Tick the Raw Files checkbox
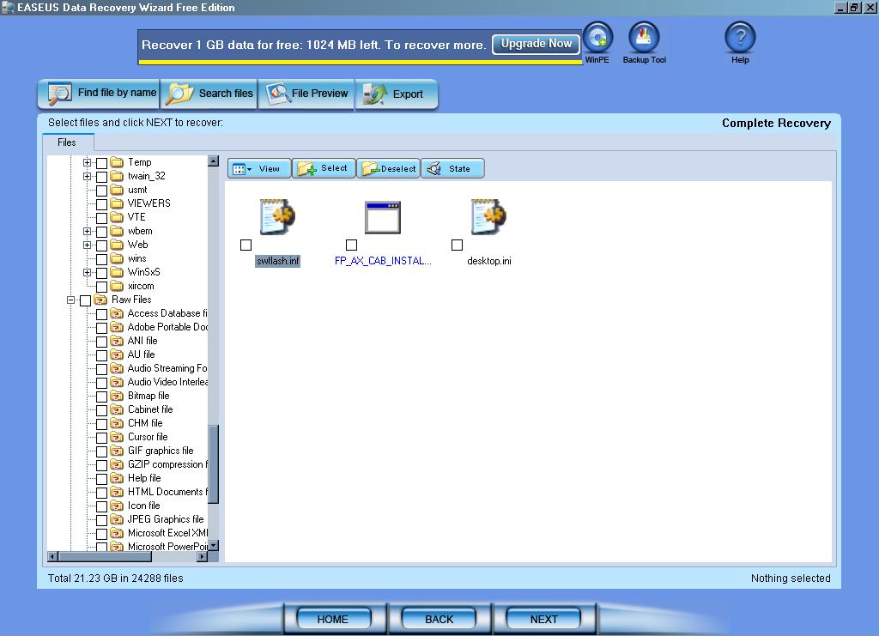Viewport: 879px width, 636px height. 85,301
